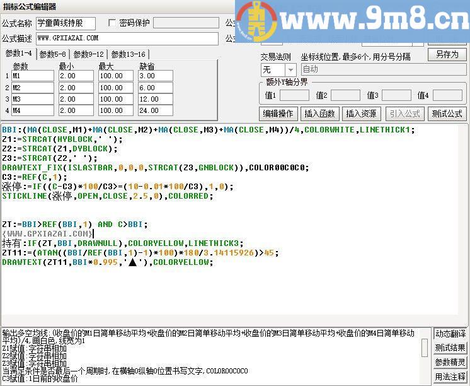The height and width of the screenshot is (386, 470).
Task: Click the code line Z2:=STRCAT(Z1,DYBLOCK)
Action: tap(60, 149)
